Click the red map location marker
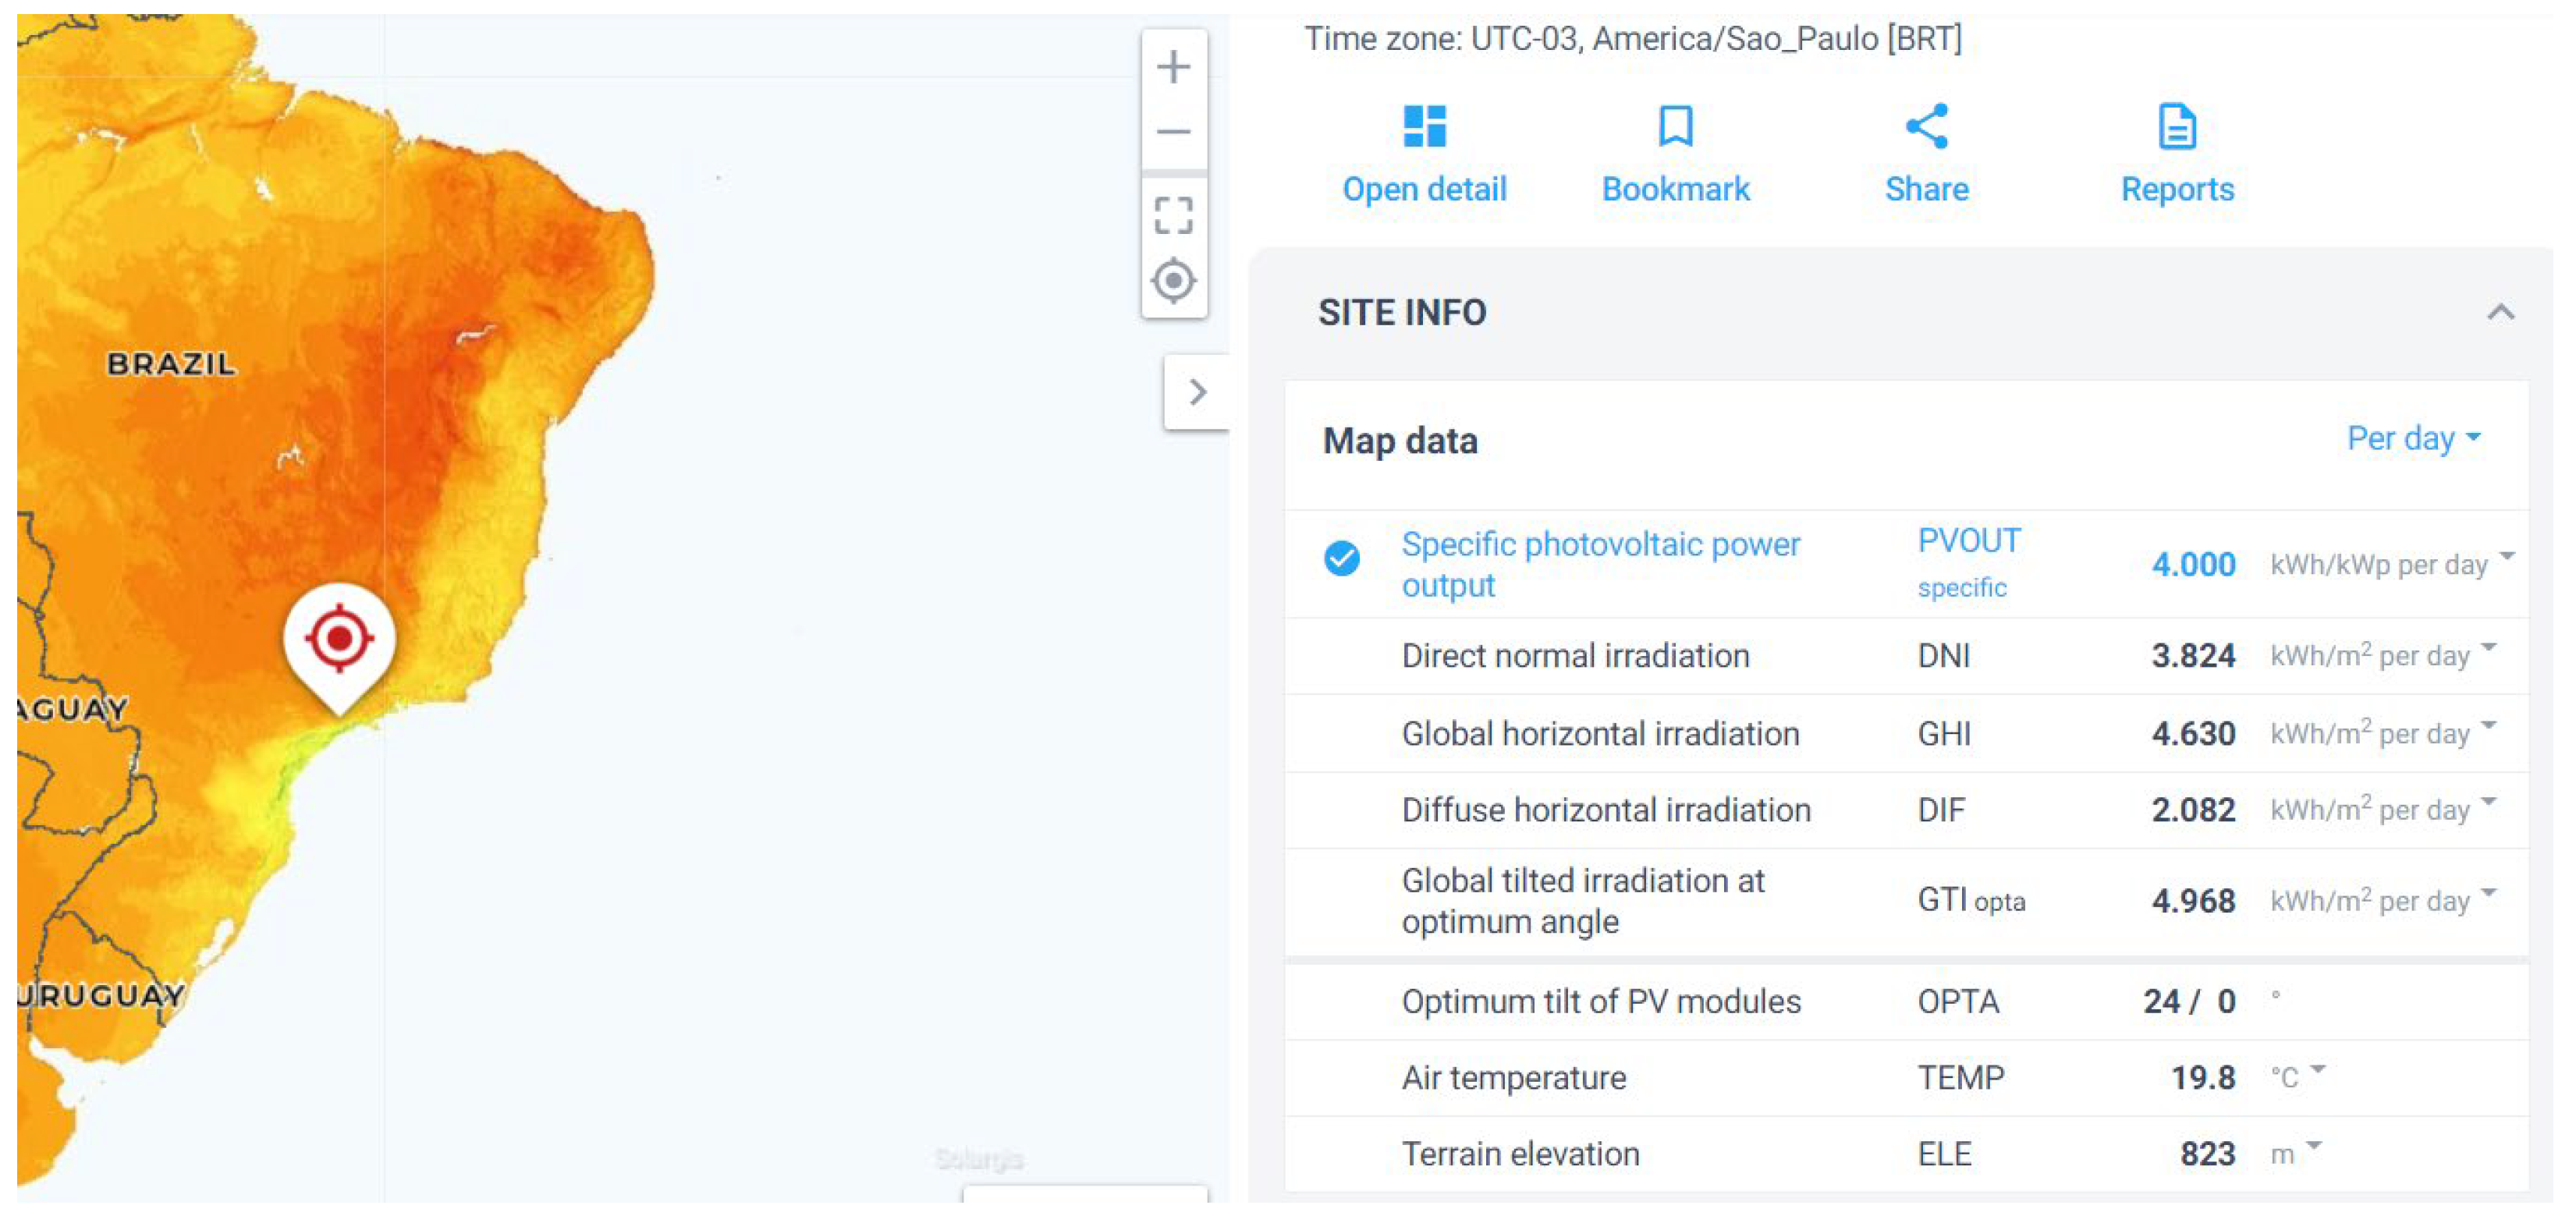2576x1223 pixels. pyautogui.click(x=339, y=639)
